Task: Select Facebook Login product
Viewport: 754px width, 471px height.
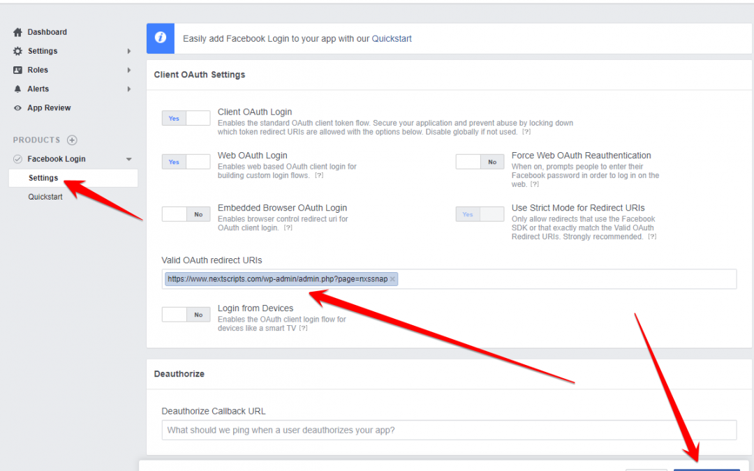Action: pos(57,159)
